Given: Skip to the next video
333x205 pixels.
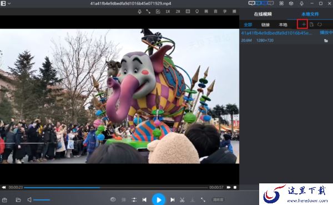Looking at the screenshot, I should click(173, 199).
